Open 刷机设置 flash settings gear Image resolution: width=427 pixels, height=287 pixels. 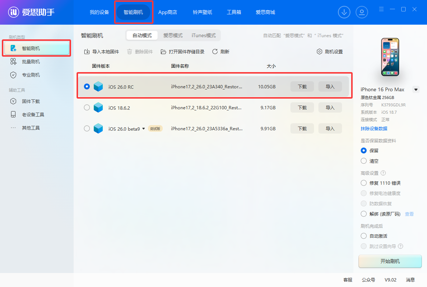(x=329, y=52)
